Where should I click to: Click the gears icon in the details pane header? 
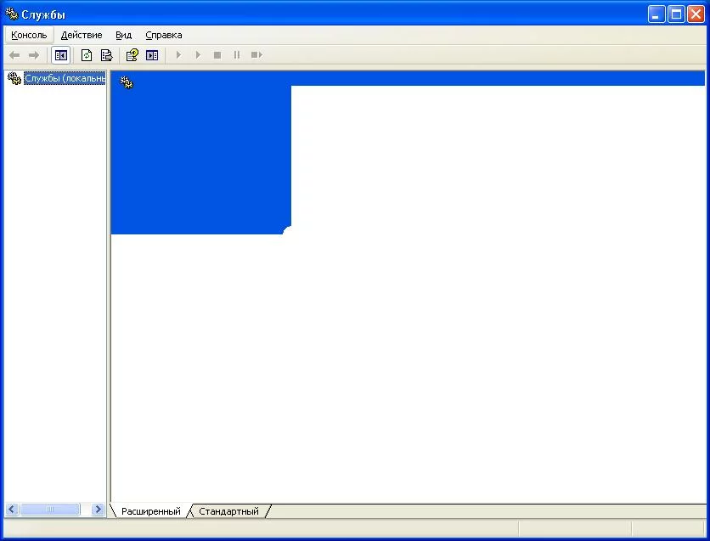[127, 82]
